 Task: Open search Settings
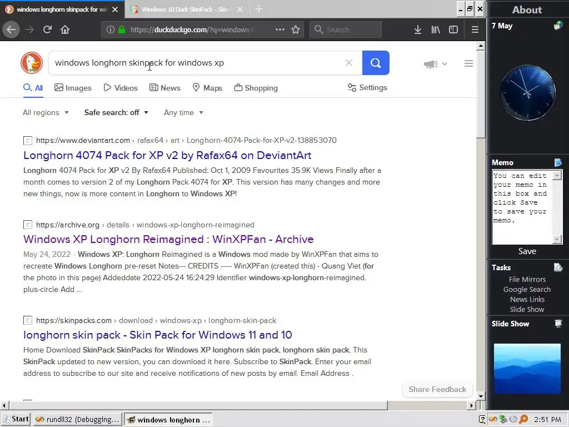(367, 87)
